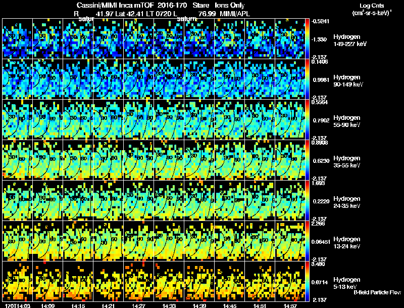The image size is (404, 308).
Task: Click the '0.6714' colorbar value
Action: click(320, 282)
